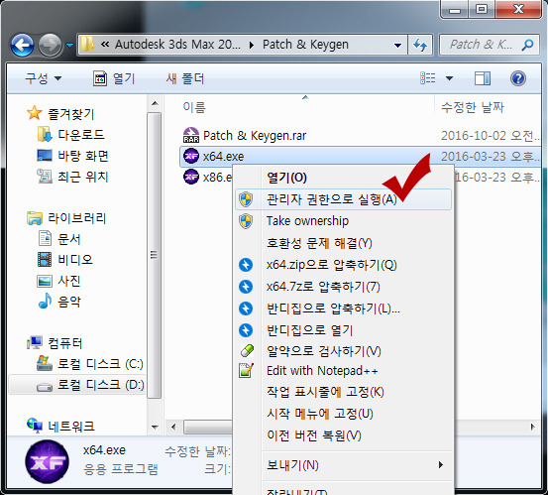Expand the address bar history dropdown

click(397, 45)
